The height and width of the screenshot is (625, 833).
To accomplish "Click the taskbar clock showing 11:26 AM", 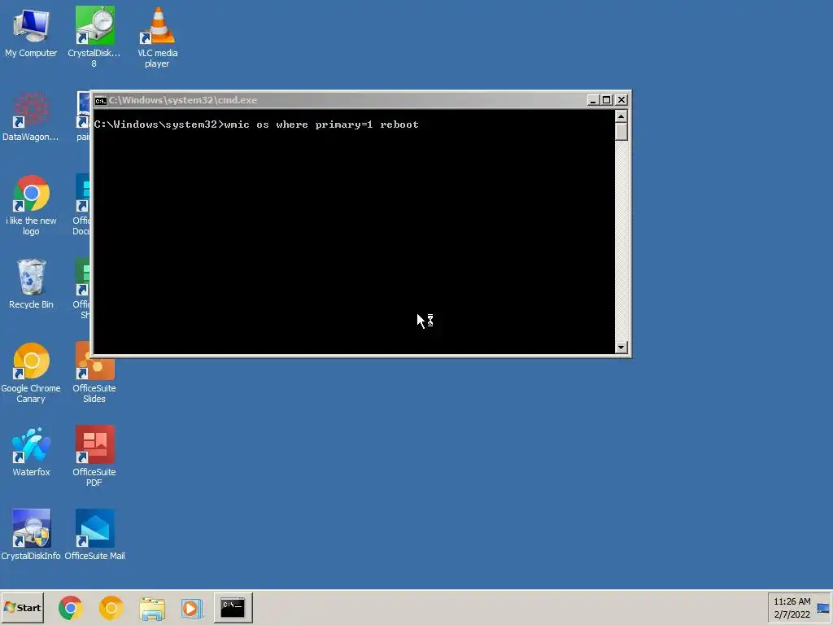I will [x=792, y=608].
